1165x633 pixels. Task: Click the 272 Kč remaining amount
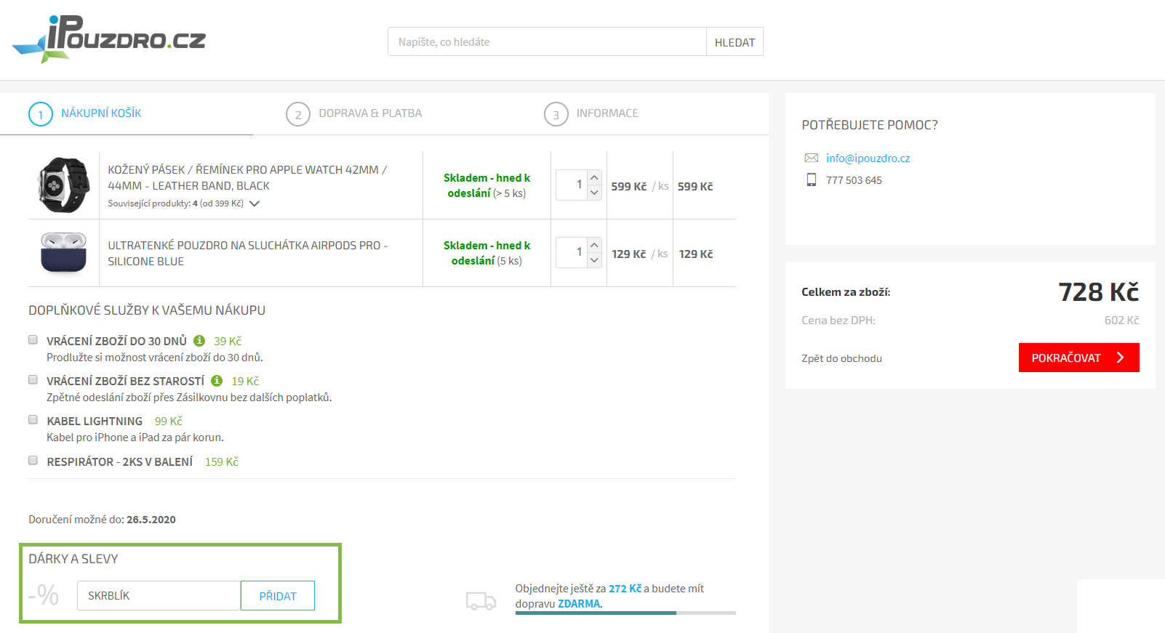coord(625,589)
